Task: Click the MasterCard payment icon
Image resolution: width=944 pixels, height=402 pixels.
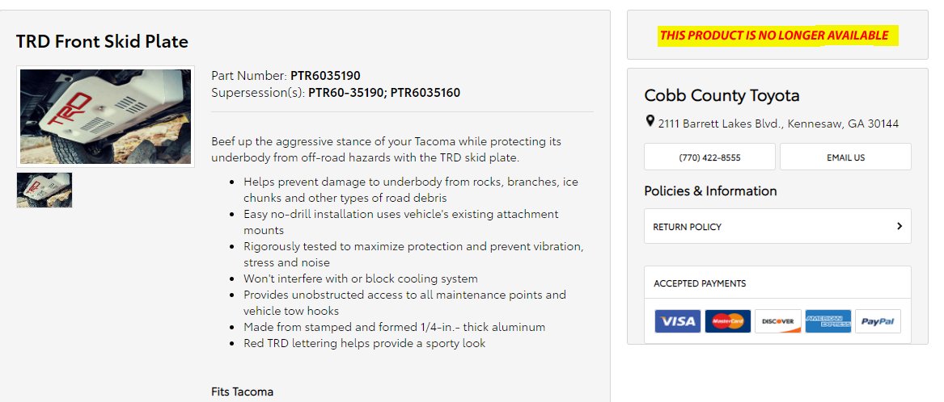Action: click(x=727, y=321)
